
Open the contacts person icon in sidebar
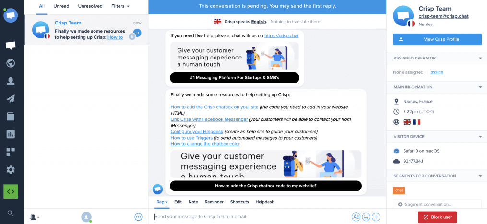coord(11,81)
